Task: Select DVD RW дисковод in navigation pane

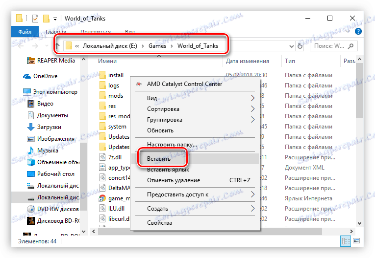Action: 53,209
